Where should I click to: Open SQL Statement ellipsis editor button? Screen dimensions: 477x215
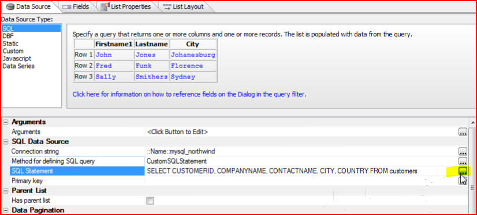463,171
